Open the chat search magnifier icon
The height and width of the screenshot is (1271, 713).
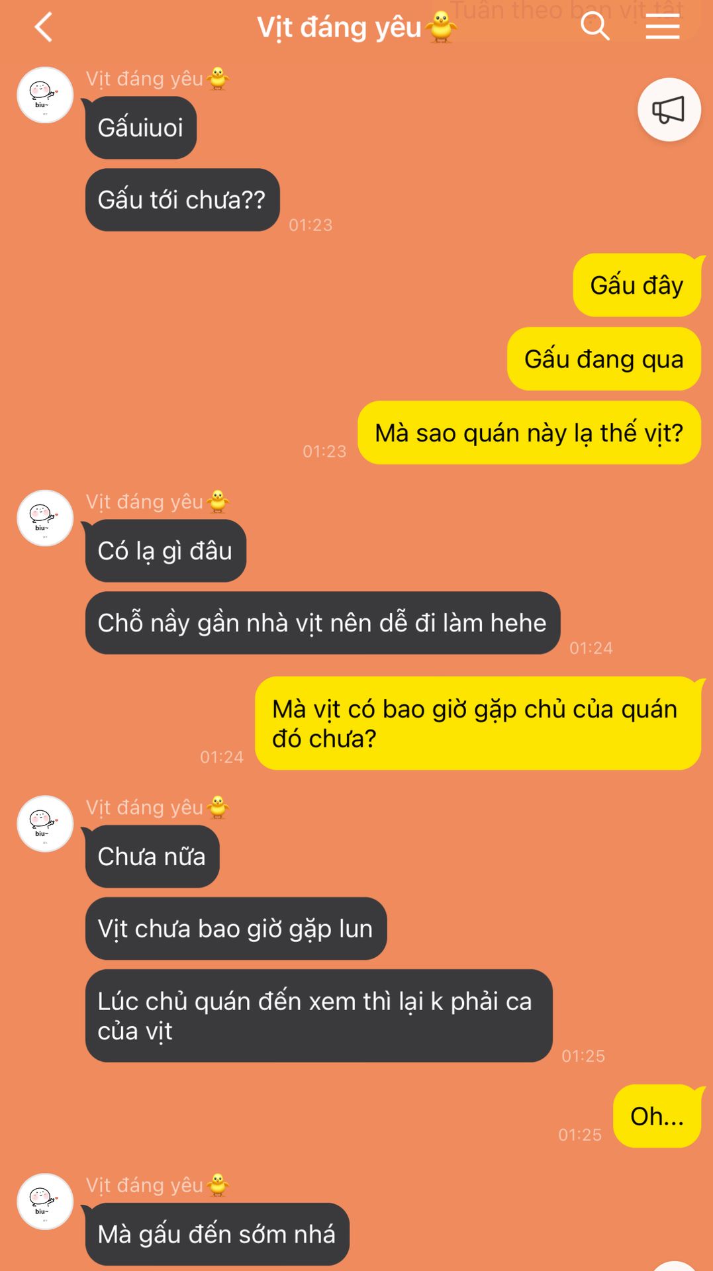[x=594, y=26]
